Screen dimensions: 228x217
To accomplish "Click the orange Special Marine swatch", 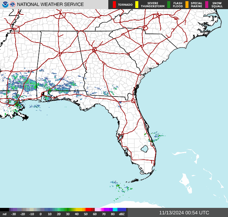I will 187,5.
